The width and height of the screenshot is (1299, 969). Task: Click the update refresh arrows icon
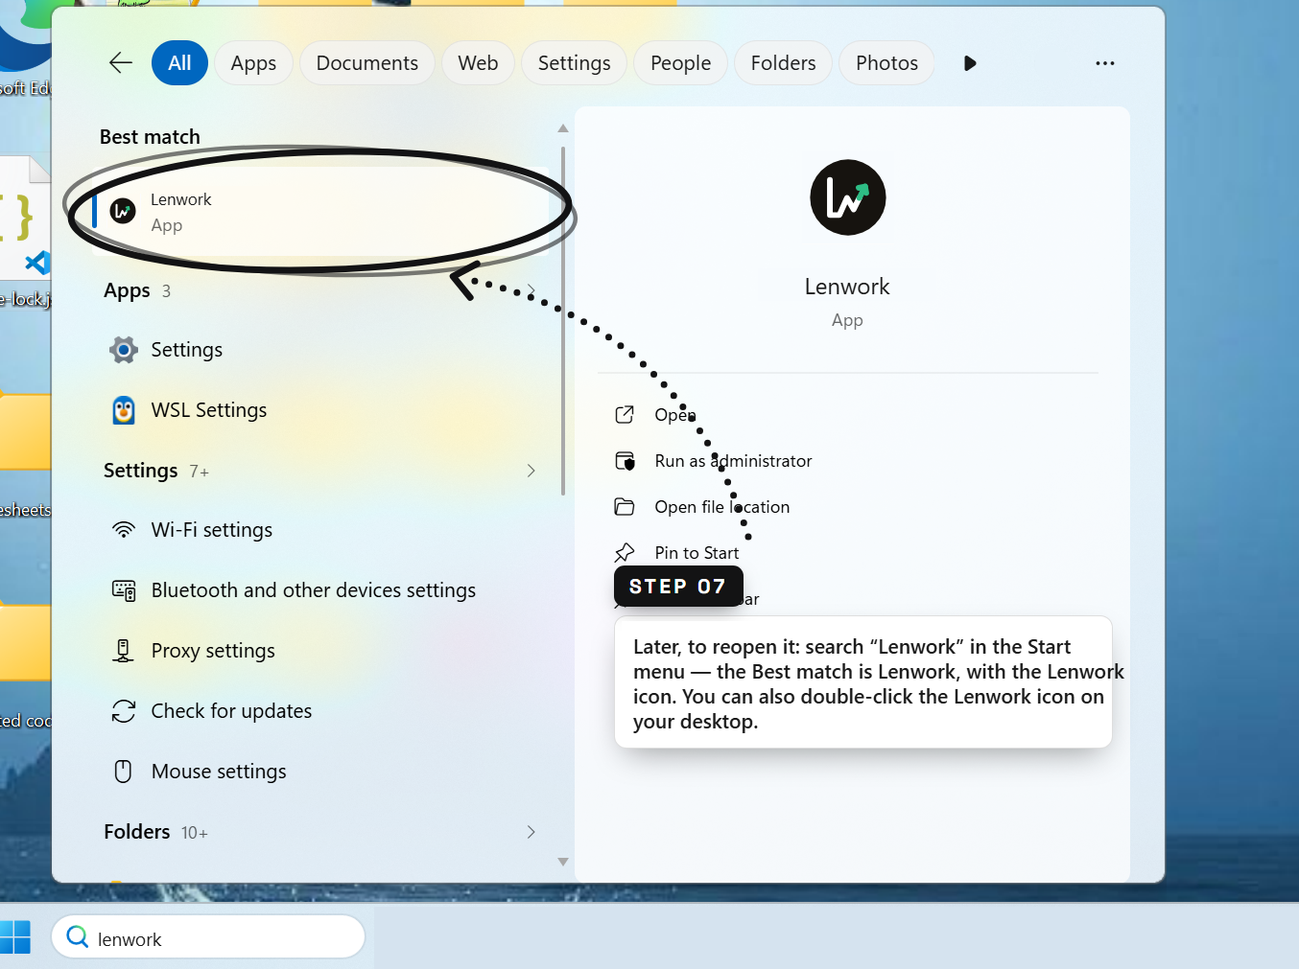pos(124,711)
